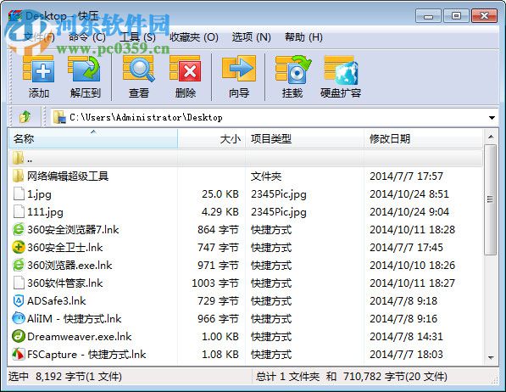This screenshot has width=506, height=392.
Task: Open the 文件 (F) menu
Action: pyautogui.click(x=38, y=37)
